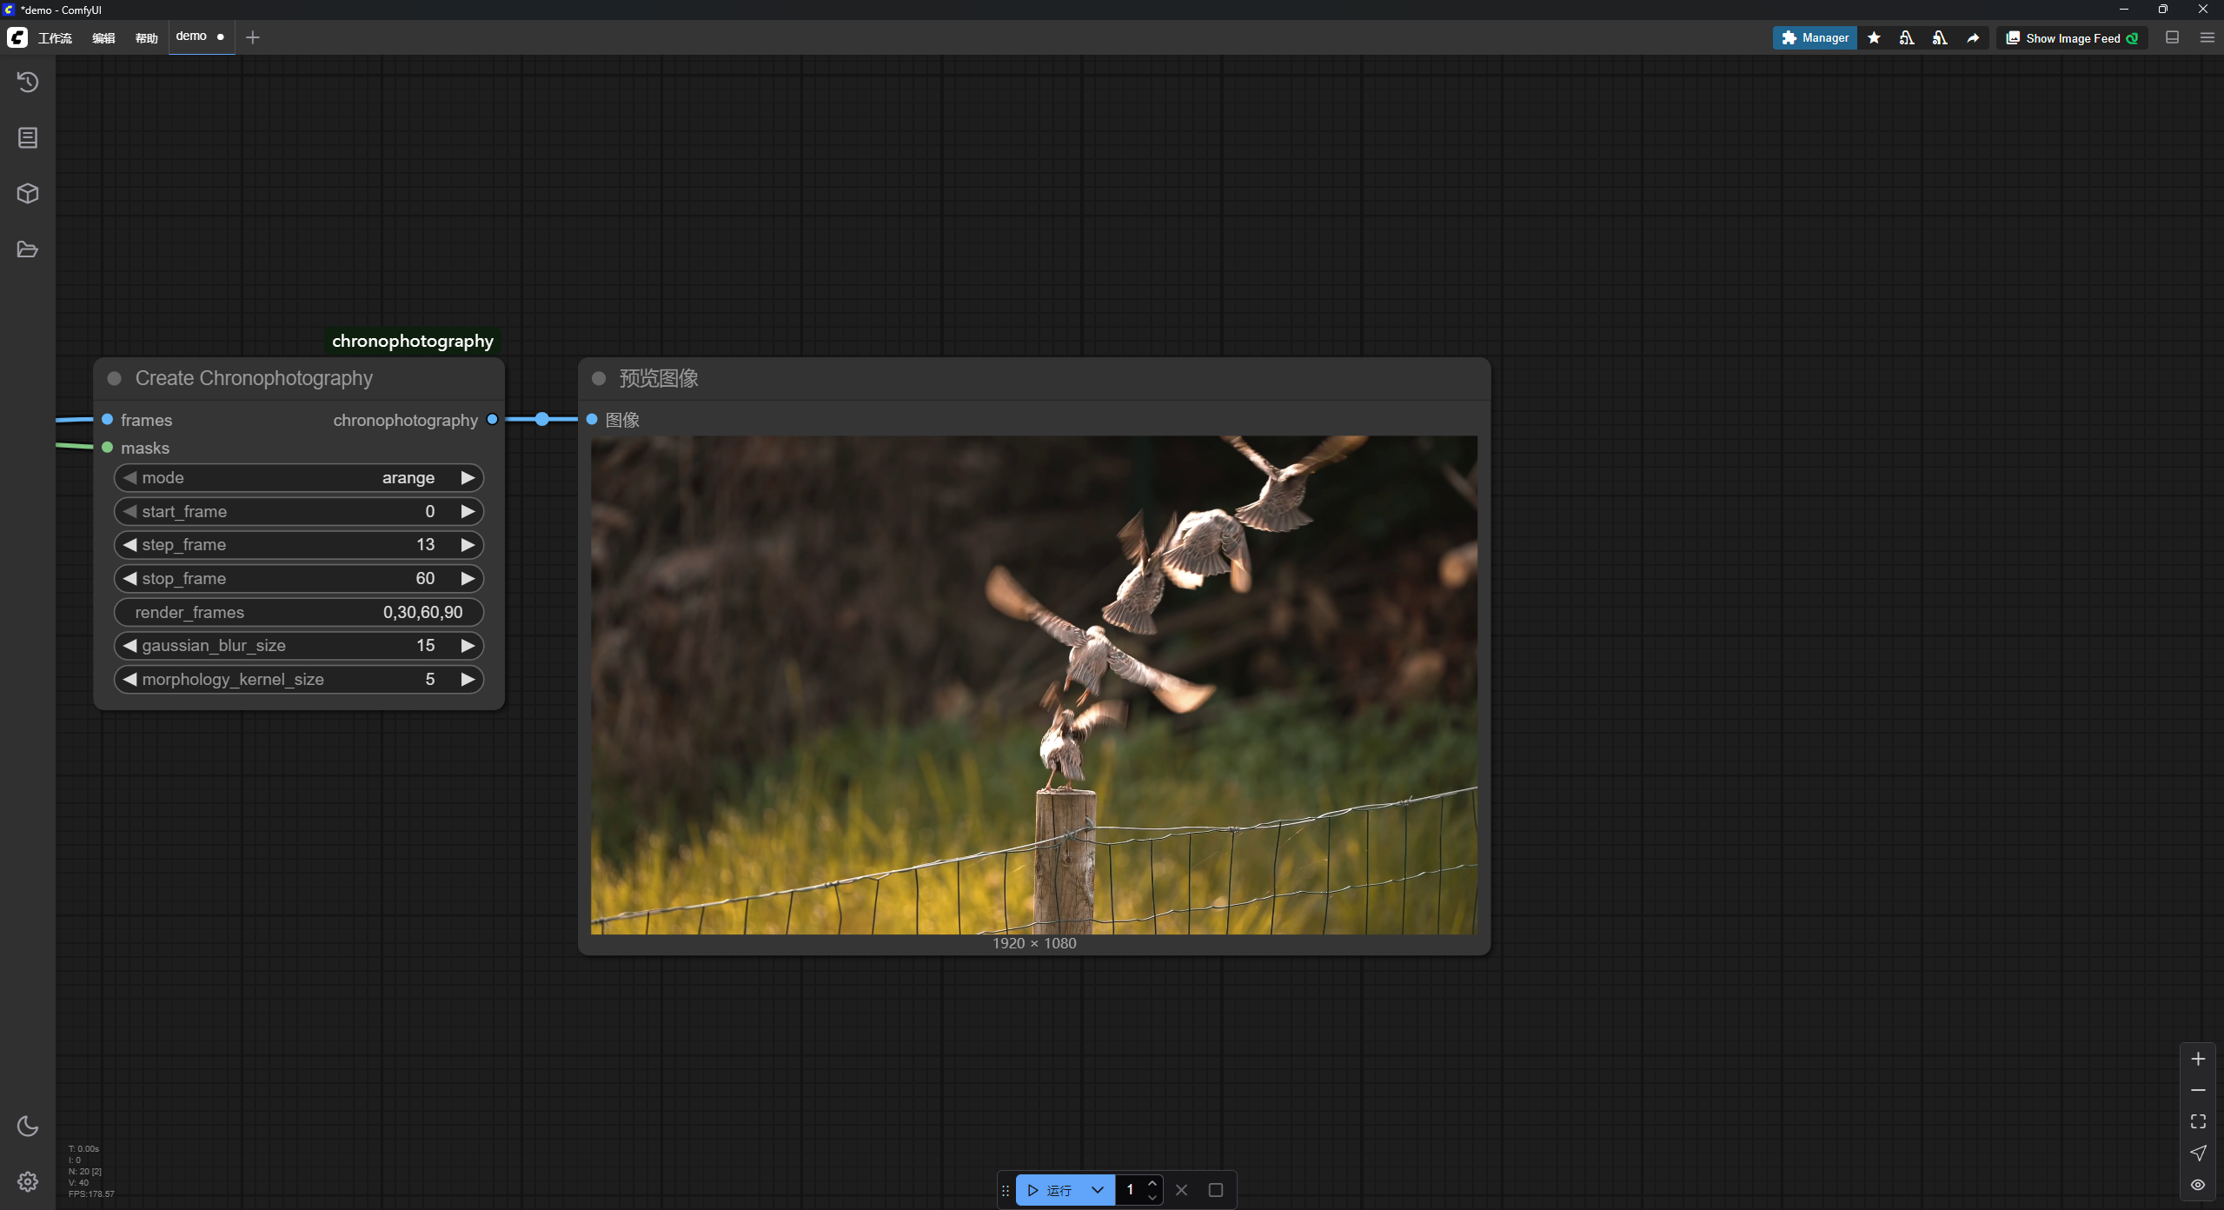This screenshot has width=2224, height=1210.
Task: Click the 运行 run button
Action: click(x=1050, y=1190)
